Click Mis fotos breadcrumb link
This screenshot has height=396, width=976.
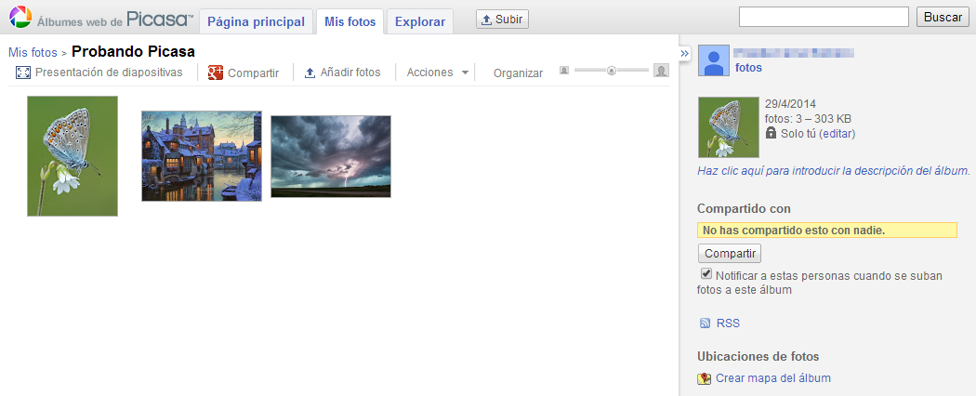coord(33,53)
